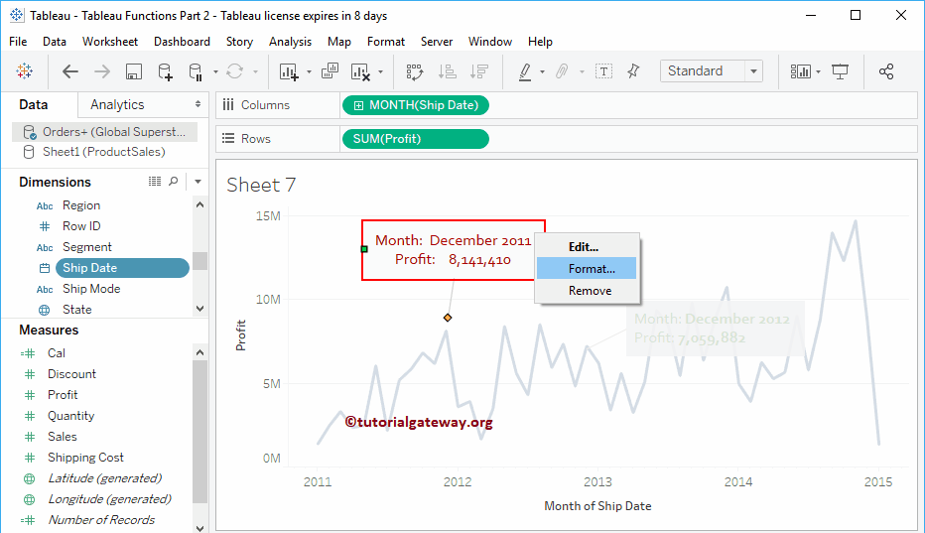This screenshot has width=925, height=533.
Task: Click the Save icon in the toolbar
Action: [133, 71]
